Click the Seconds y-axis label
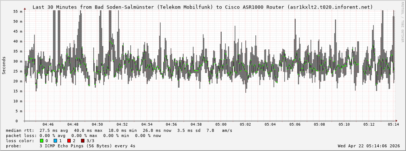The height and width of the screenshot is (151, 406). point(4,65)
